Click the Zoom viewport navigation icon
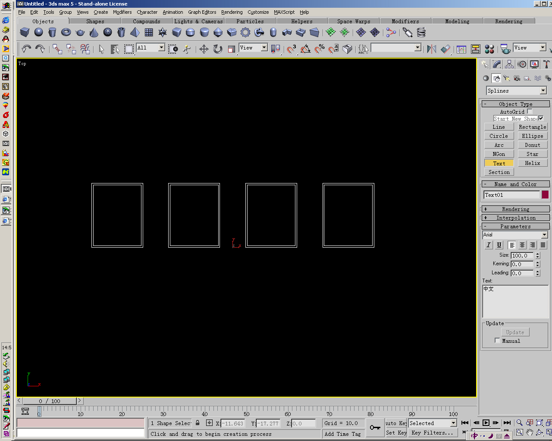 520,423
